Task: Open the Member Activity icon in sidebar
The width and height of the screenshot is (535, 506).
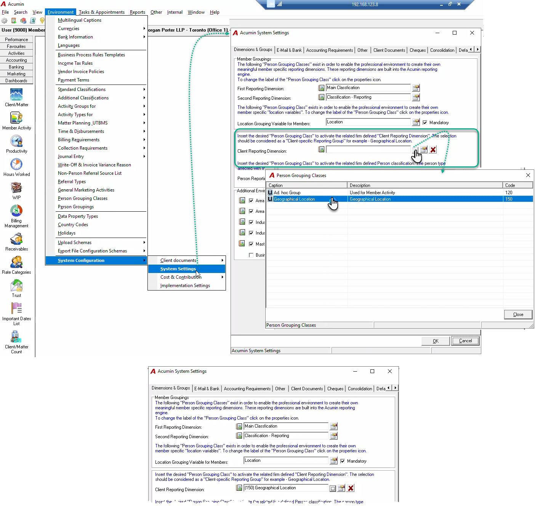Action: 16,118
